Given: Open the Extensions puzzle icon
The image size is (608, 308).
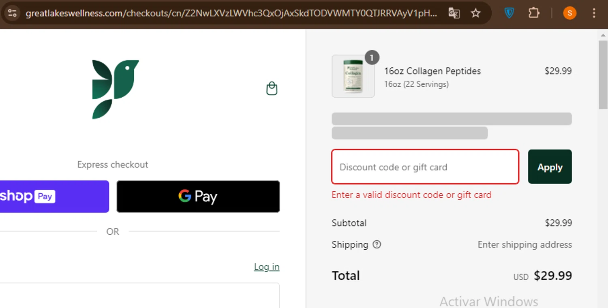Looking at the screenshot, I should 533,13.
